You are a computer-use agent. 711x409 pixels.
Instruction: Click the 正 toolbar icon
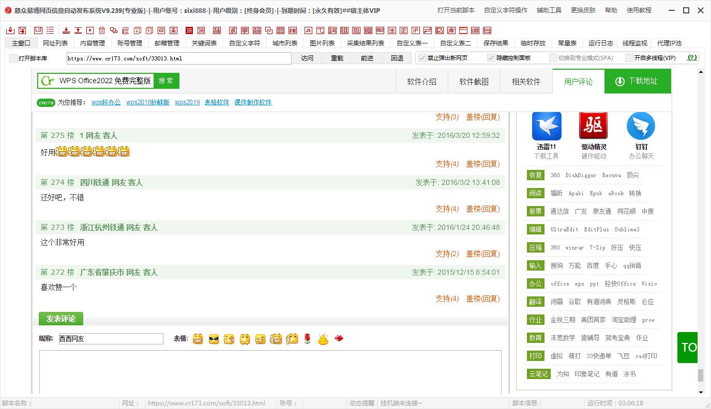pos(403,30)
